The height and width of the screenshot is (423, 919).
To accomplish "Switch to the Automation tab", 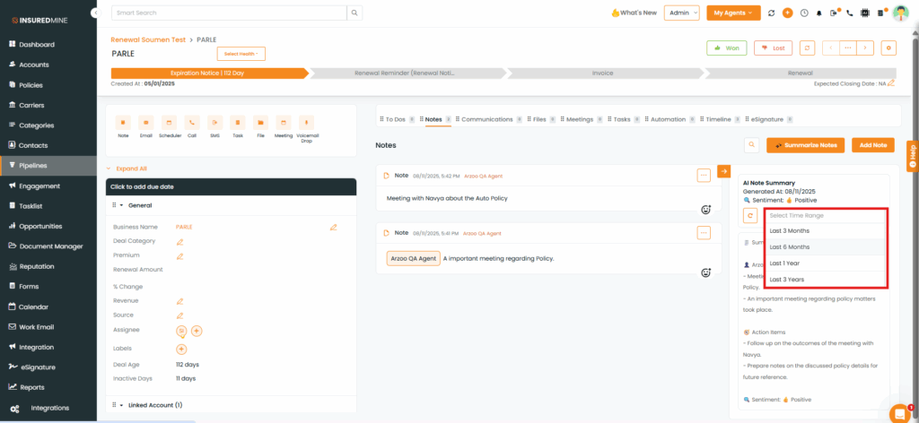I will (x=668, y=119).
